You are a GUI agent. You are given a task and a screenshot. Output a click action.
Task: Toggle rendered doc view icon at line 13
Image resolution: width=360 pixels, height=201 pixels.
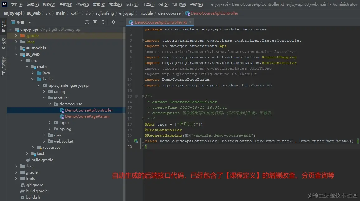click(x=137, y=96)
